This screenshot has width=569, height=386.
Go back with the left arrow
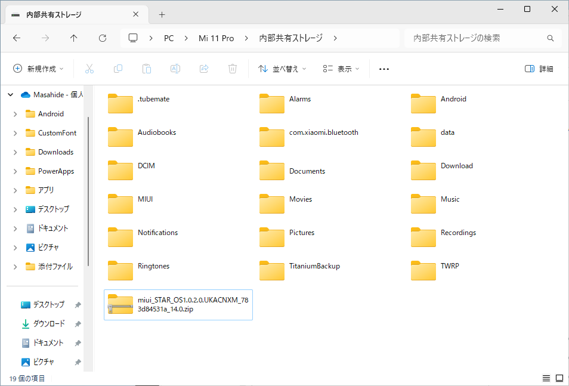(17, 38)
